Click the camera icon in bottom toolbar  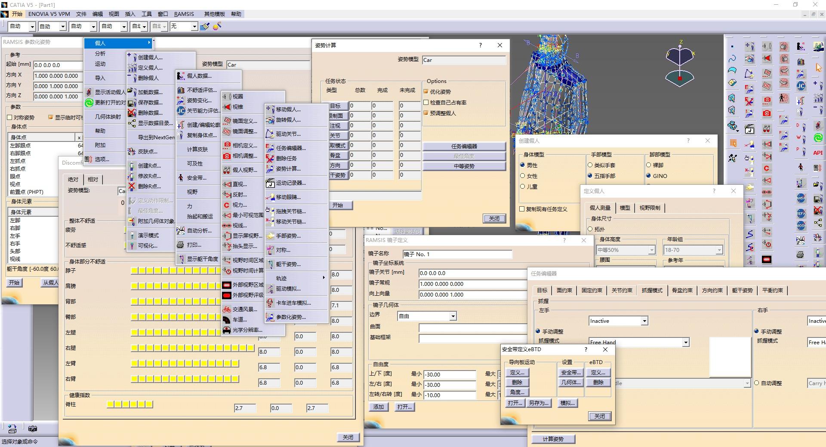point(33,429)
